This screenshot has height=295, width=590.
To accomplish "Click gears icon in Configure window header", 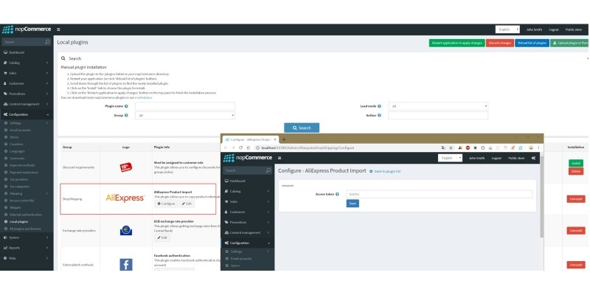I will 533,158.
